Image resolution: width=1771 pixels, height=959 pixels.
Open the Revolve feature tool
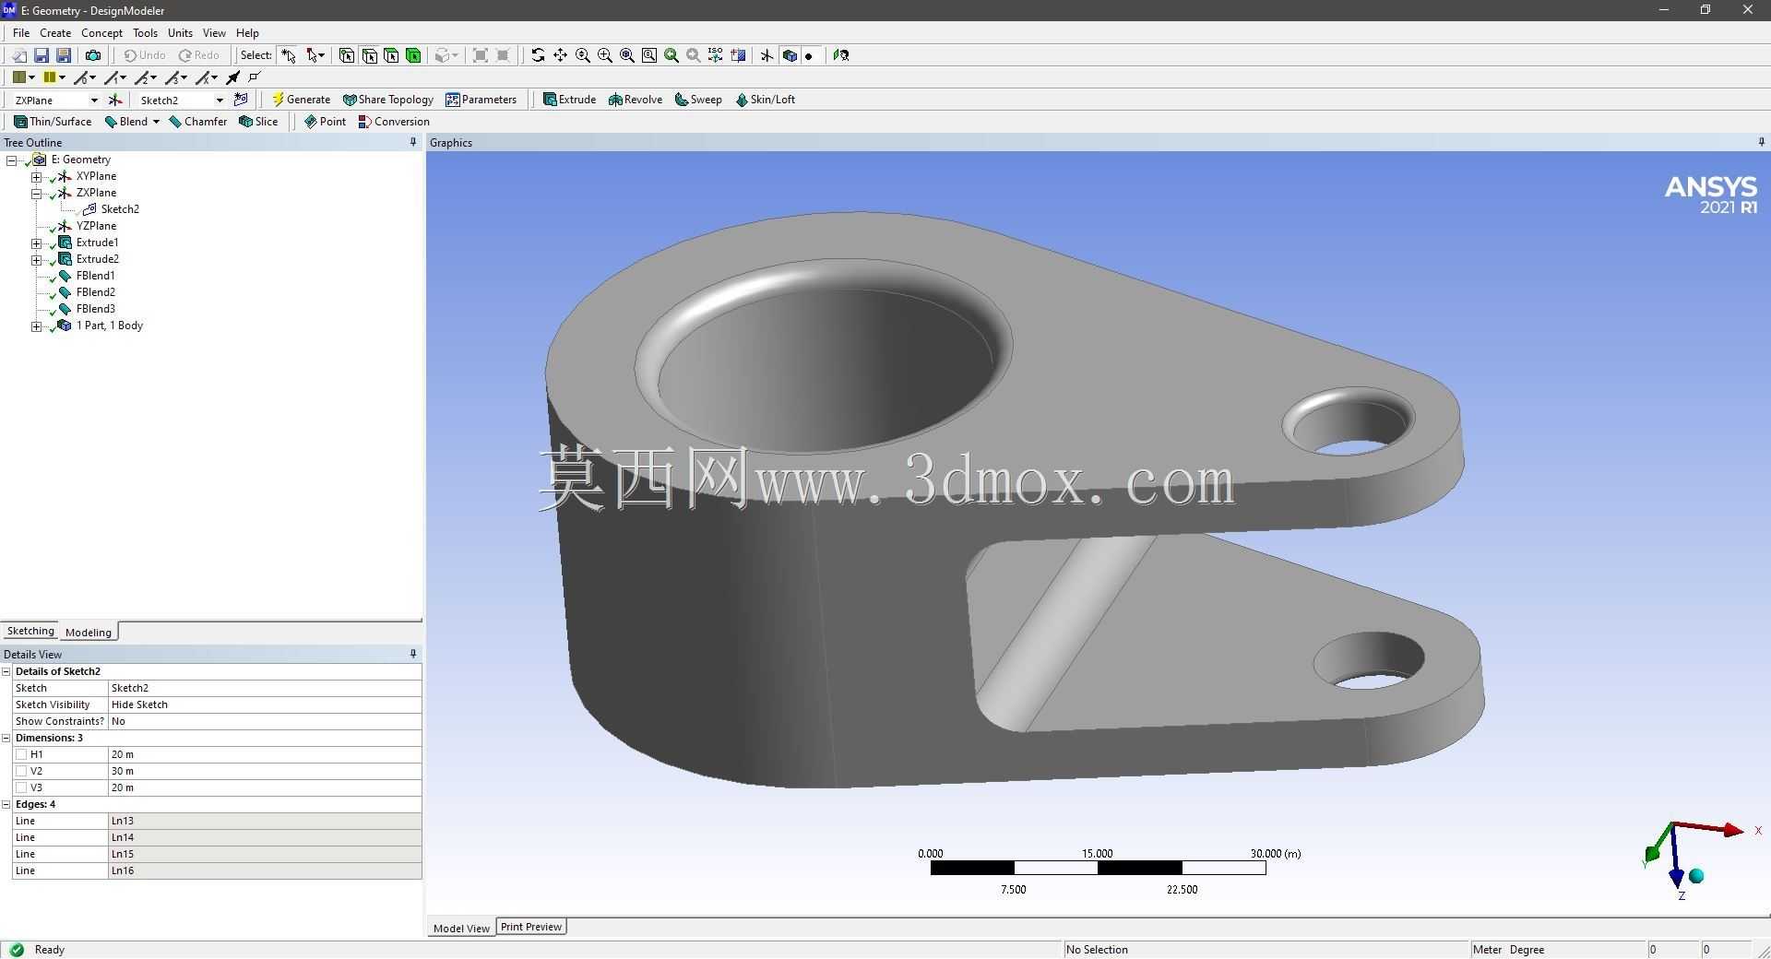(x=636, y=100)
